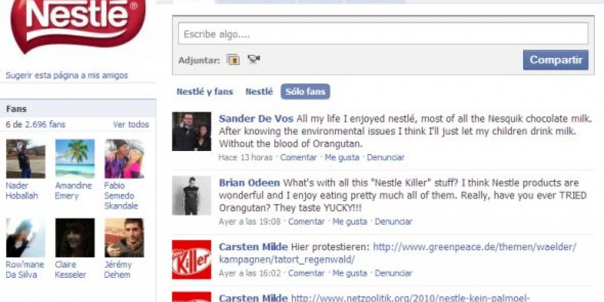604x302 pixels.
Task: Click Denunciar on Sander De Vos post
Action: pyautogui.click(x=386, y=158)
